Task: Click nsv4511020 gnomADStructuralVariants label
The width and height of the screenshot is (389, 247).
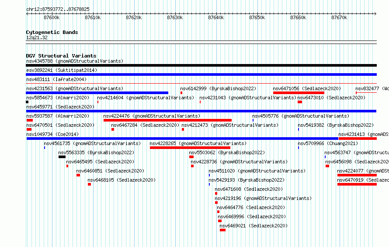Action: pyautogui.click(x=257, y=171)
